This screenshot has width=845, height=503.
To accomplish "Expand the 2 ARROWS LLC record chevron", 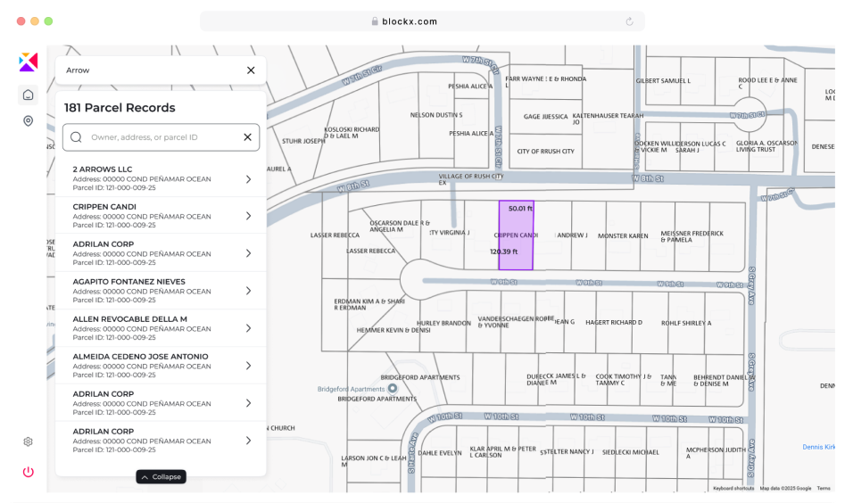I will click(x=248, y=179).
